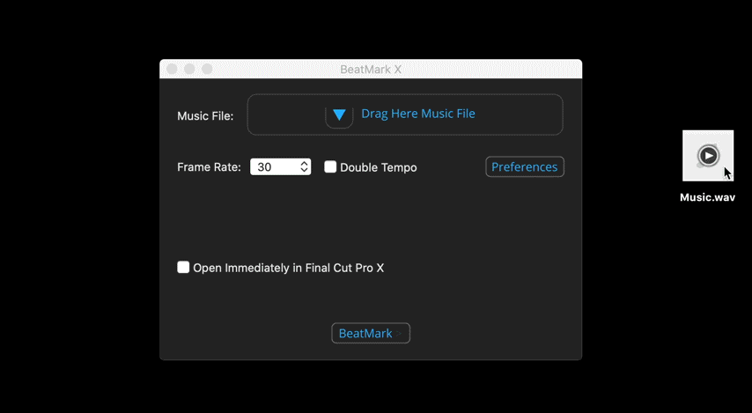Check Open Immediately in Final Cut Pro X
The height and width of the screenshot is (413, 752).
point(183,267)
